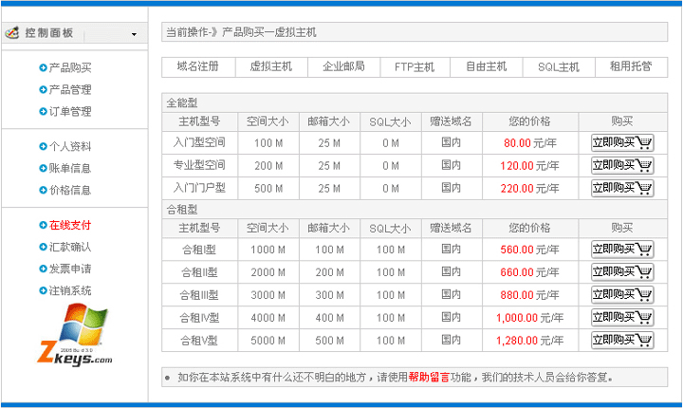The width and height of the screenshot is (683, 408).
Task: Select the 租用托管 tab
Action: (x=630, y=66)
